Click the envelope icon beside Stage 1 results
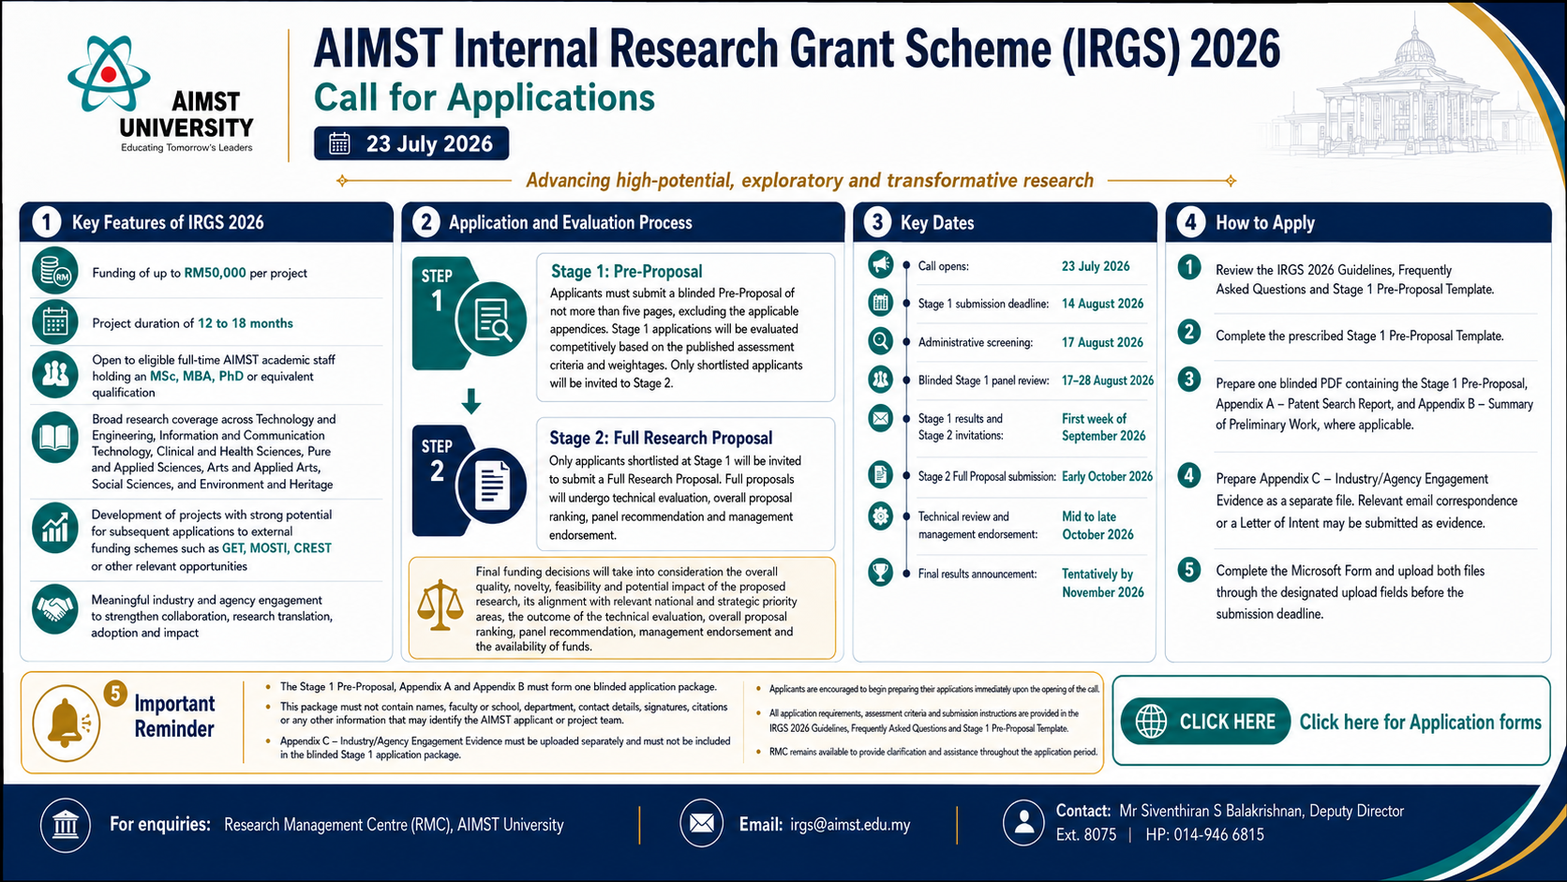1567x882 pixels. [x=881, y=418]
